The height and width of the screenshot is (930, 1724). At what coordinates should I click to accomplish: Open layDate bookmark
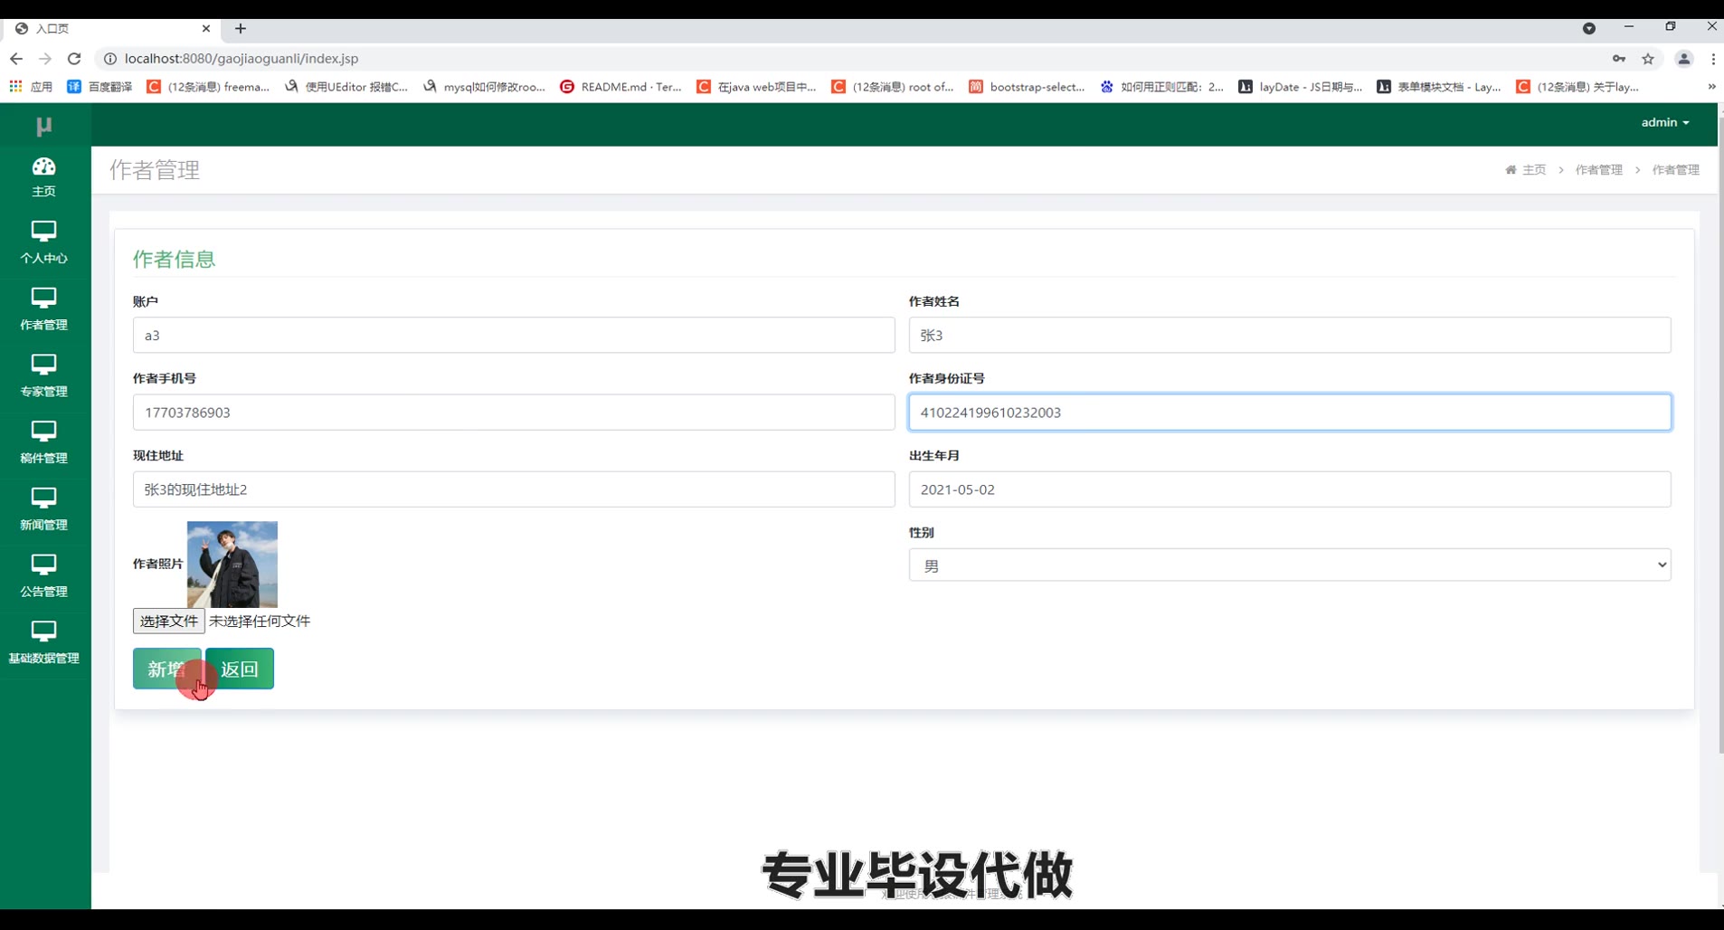[1301, 87]
